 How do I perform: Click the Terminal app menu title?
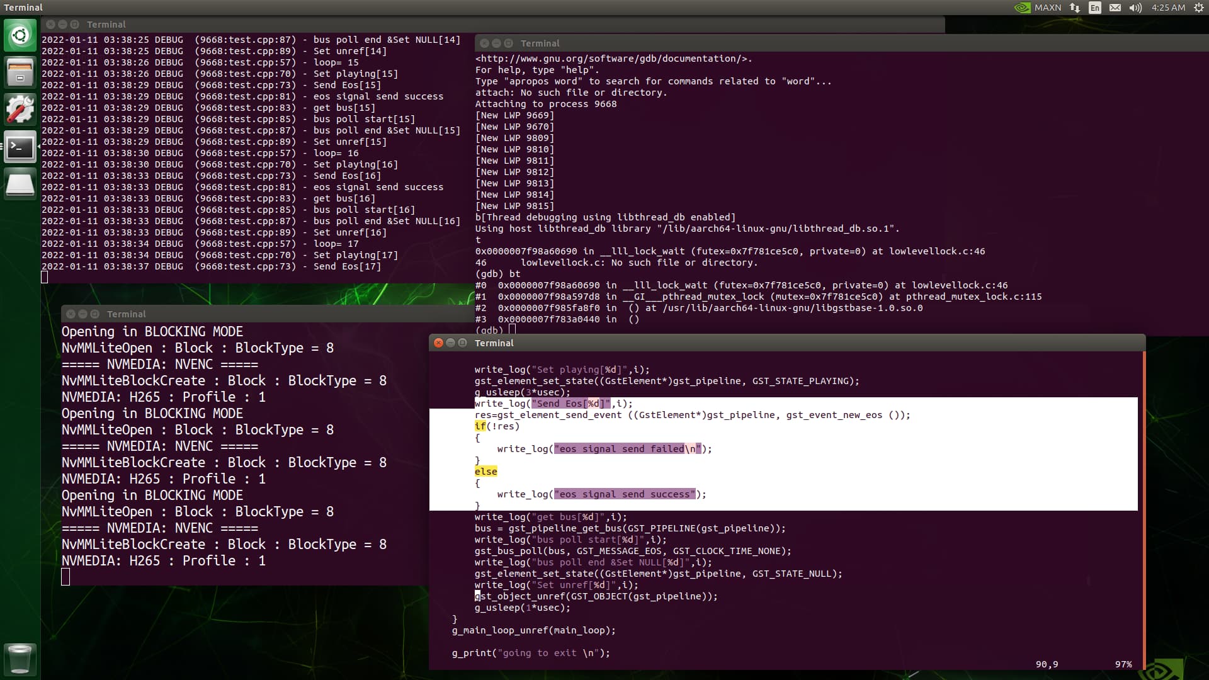tap(23, 8)
